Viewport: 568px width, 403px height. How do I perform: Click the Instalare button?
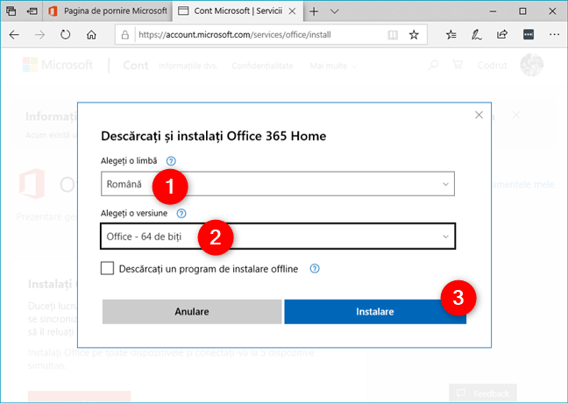coord(375,312)
